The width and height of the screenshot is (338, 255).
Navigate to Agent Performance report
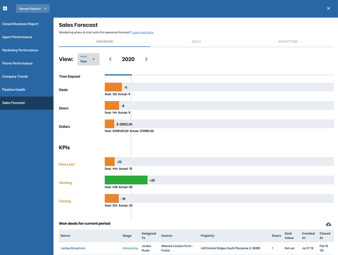click(17, 37)
